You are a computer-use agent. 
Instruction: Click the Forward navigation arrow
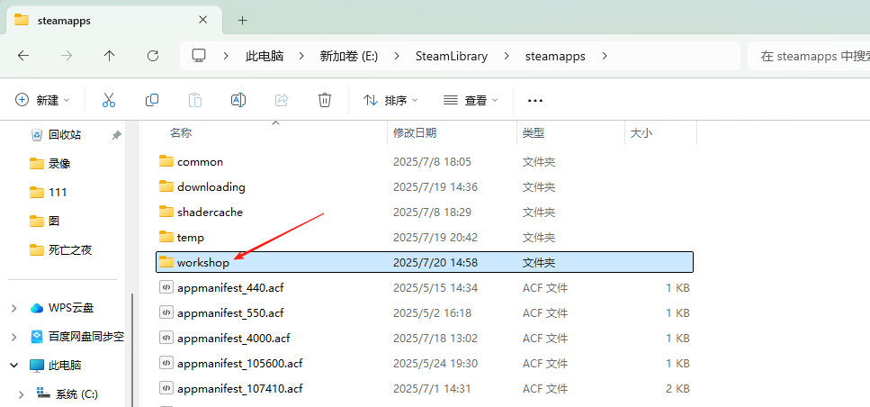pos(66,56)
